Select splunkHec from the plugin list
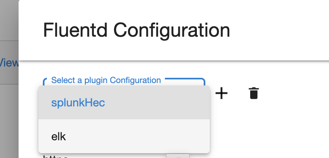This screenshot has width=329, height=158. 124,102
